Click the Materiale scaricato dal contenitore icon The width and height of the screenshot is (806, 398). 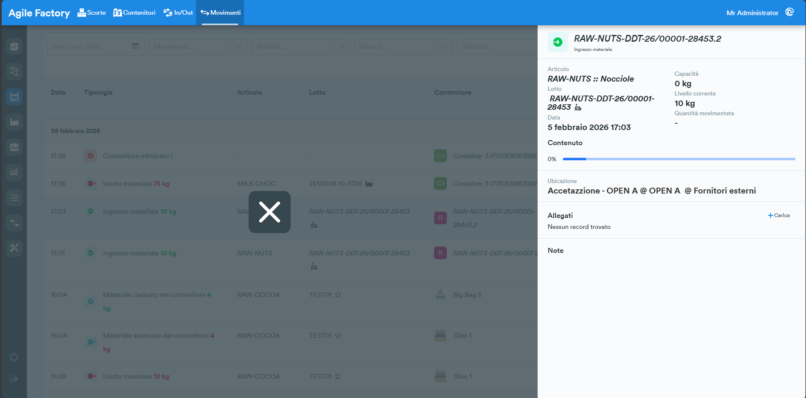(90, 342)
